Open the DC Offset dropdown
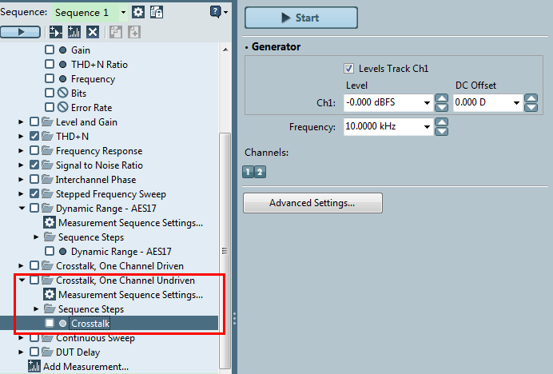 (x=516, y=102)
